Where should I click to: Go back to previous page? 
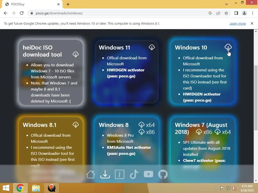[x=6, y=13]
